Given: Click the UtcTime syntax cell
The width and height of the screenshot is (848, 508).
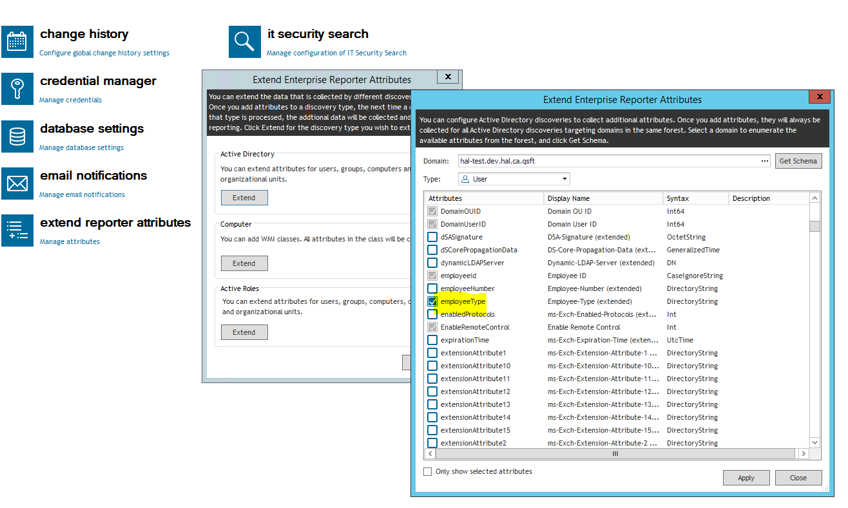Looking at the screenshot, I should click(680, 340).
